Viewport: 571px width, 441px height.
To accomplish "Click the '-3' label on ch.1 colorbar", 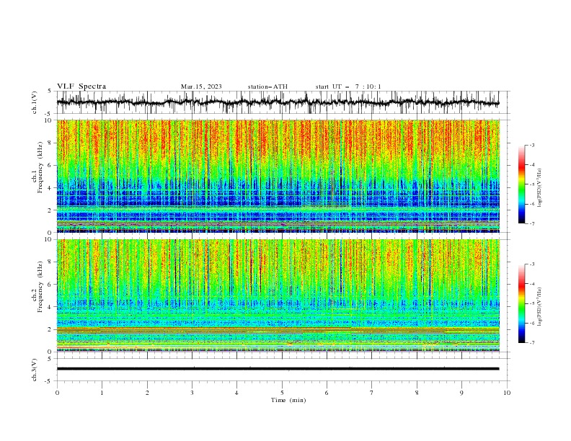I will [x=531, y=145].
